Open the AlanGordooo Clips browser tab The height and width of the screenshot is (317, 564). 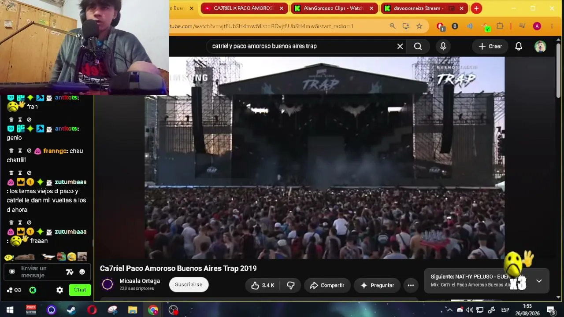334,8
